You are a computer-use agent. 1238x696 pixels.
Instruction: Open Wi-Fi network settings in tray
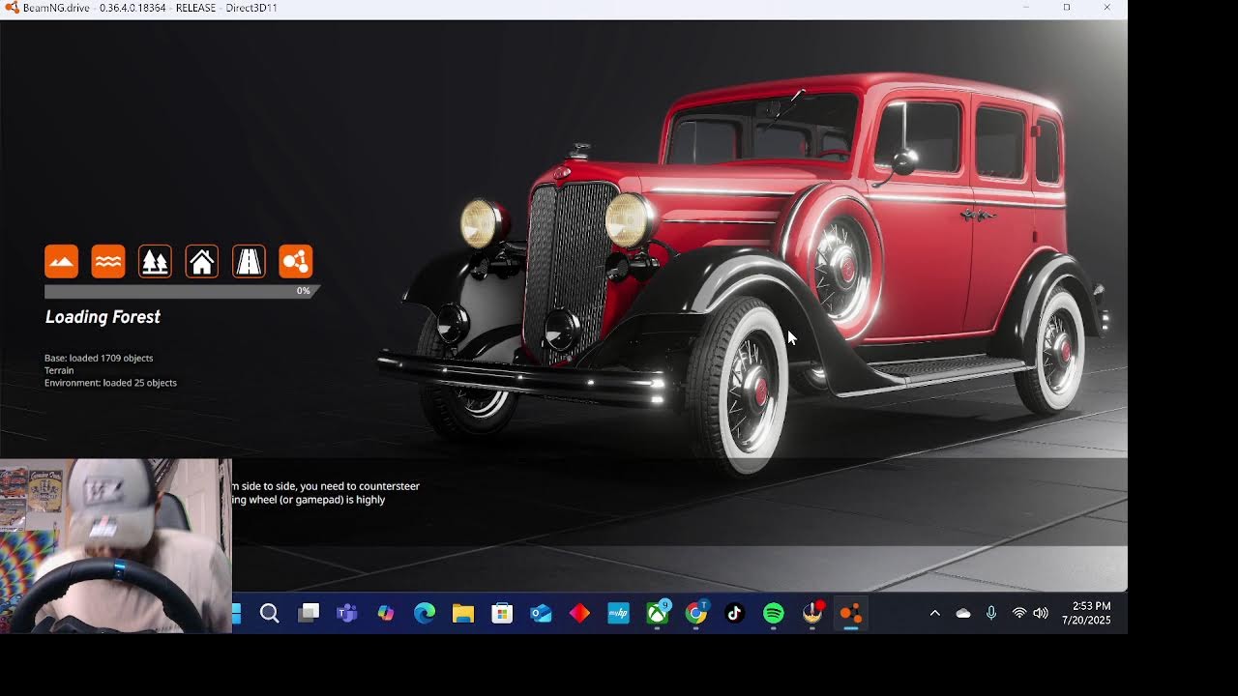point(1019,613)
